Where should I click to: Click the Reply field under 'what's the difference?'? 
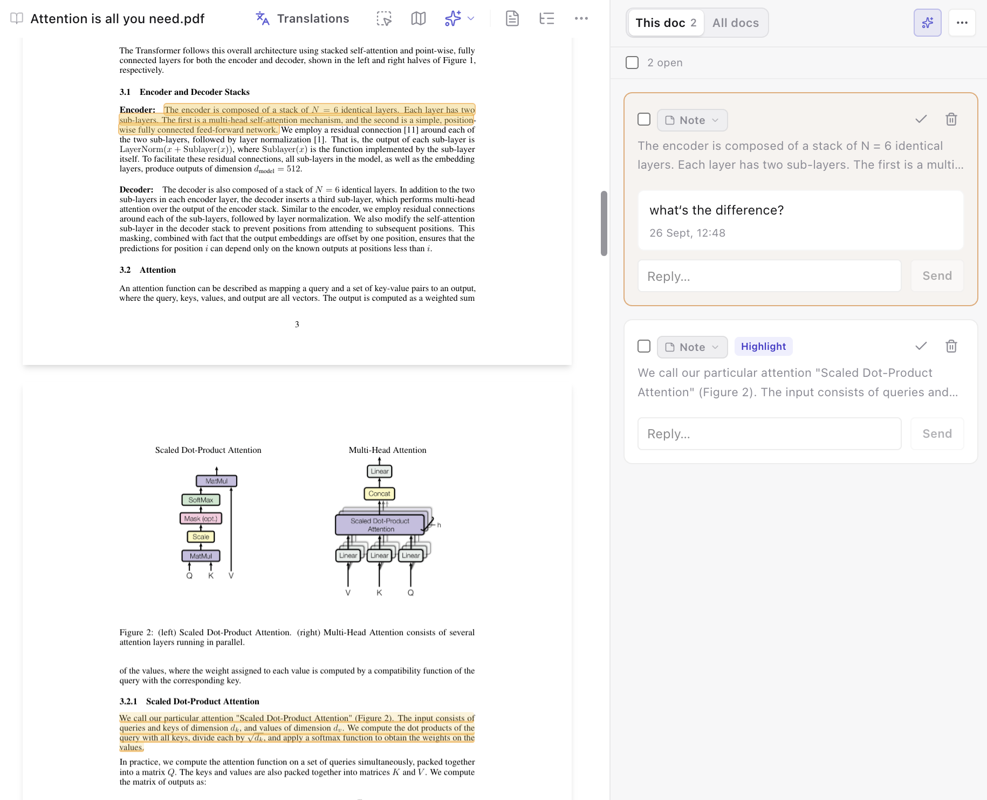(770, 276)
